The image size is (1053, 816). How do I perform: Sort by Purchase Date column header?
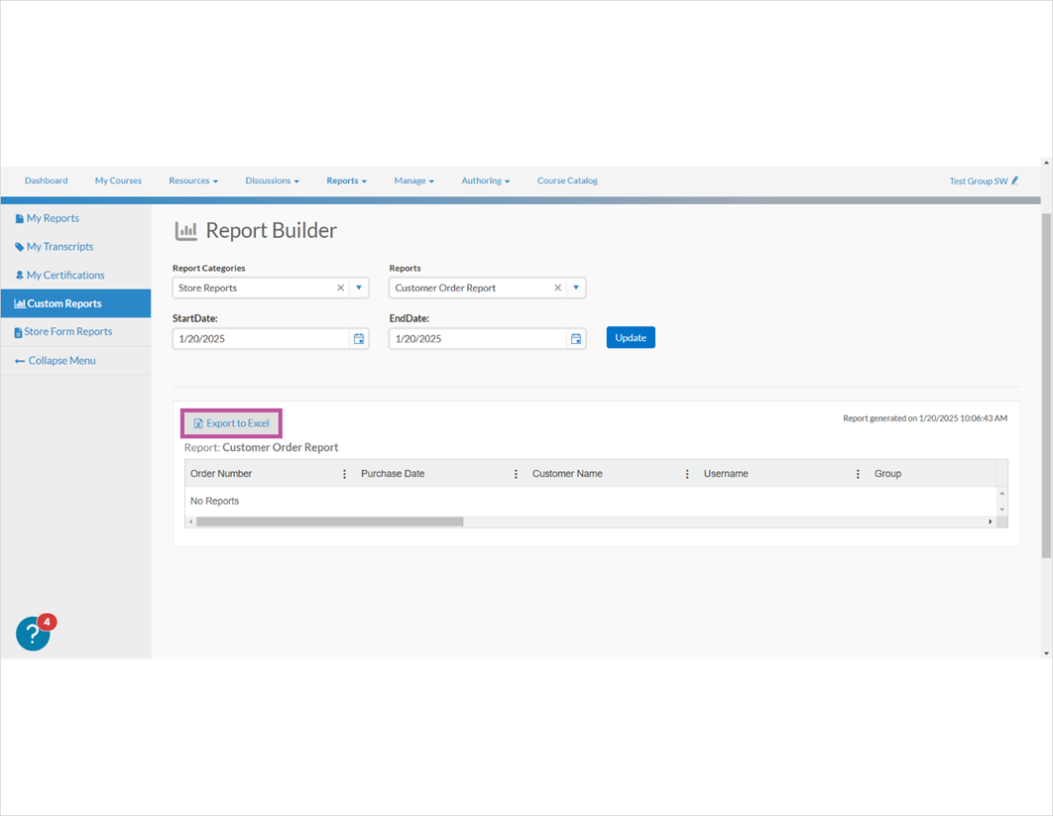coord(393,474)
